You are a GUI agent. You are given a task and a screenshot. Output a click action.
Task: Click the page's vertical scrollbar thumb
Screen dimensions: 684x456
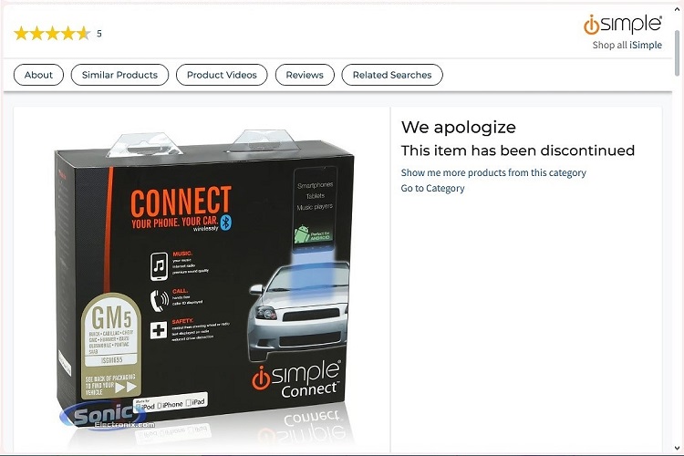[x=677, y=53]
